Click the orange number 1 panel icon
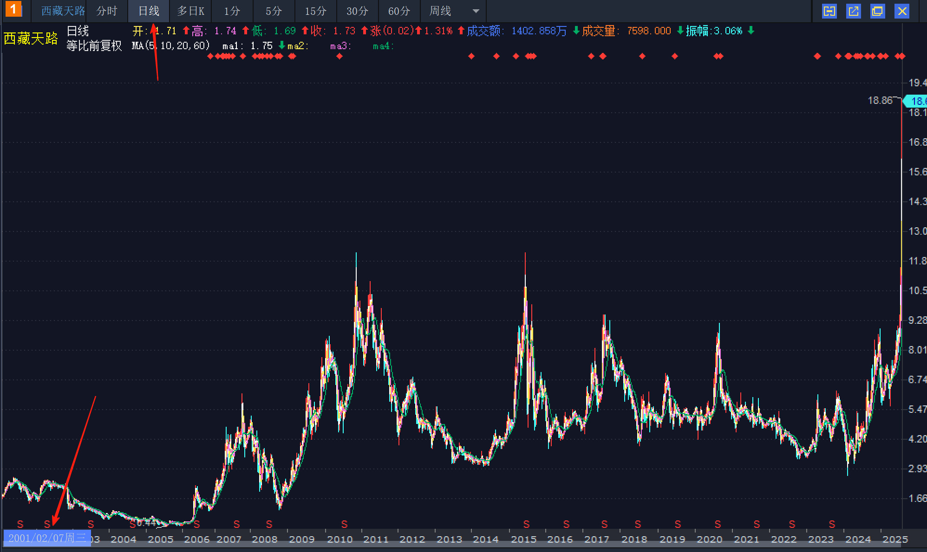This screenshot has width=927, height=552. pyautogui.click(x=13, y=9)
